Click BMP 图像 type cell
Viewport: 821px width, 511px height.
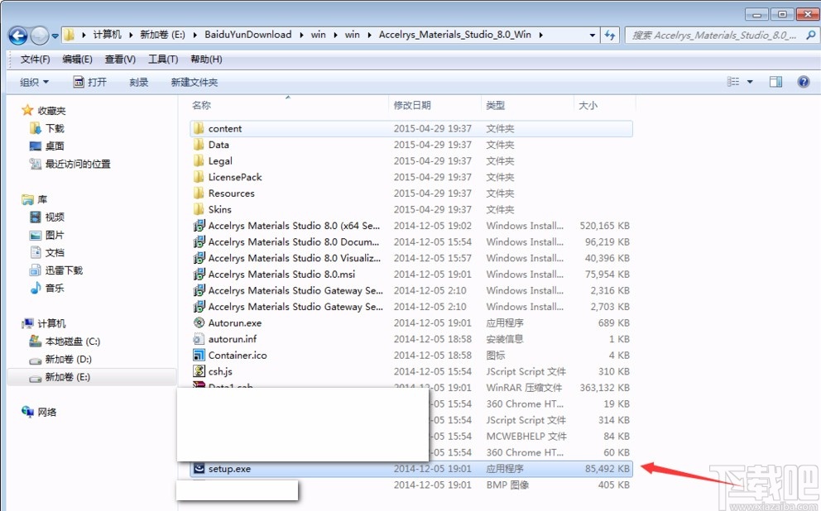pos(507,485)
